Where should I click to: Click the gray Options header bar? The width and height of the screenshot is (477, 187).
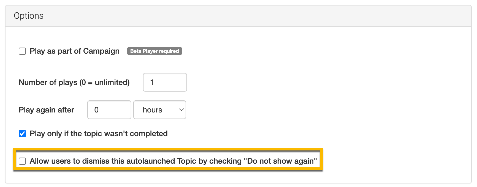click(248, 16)
